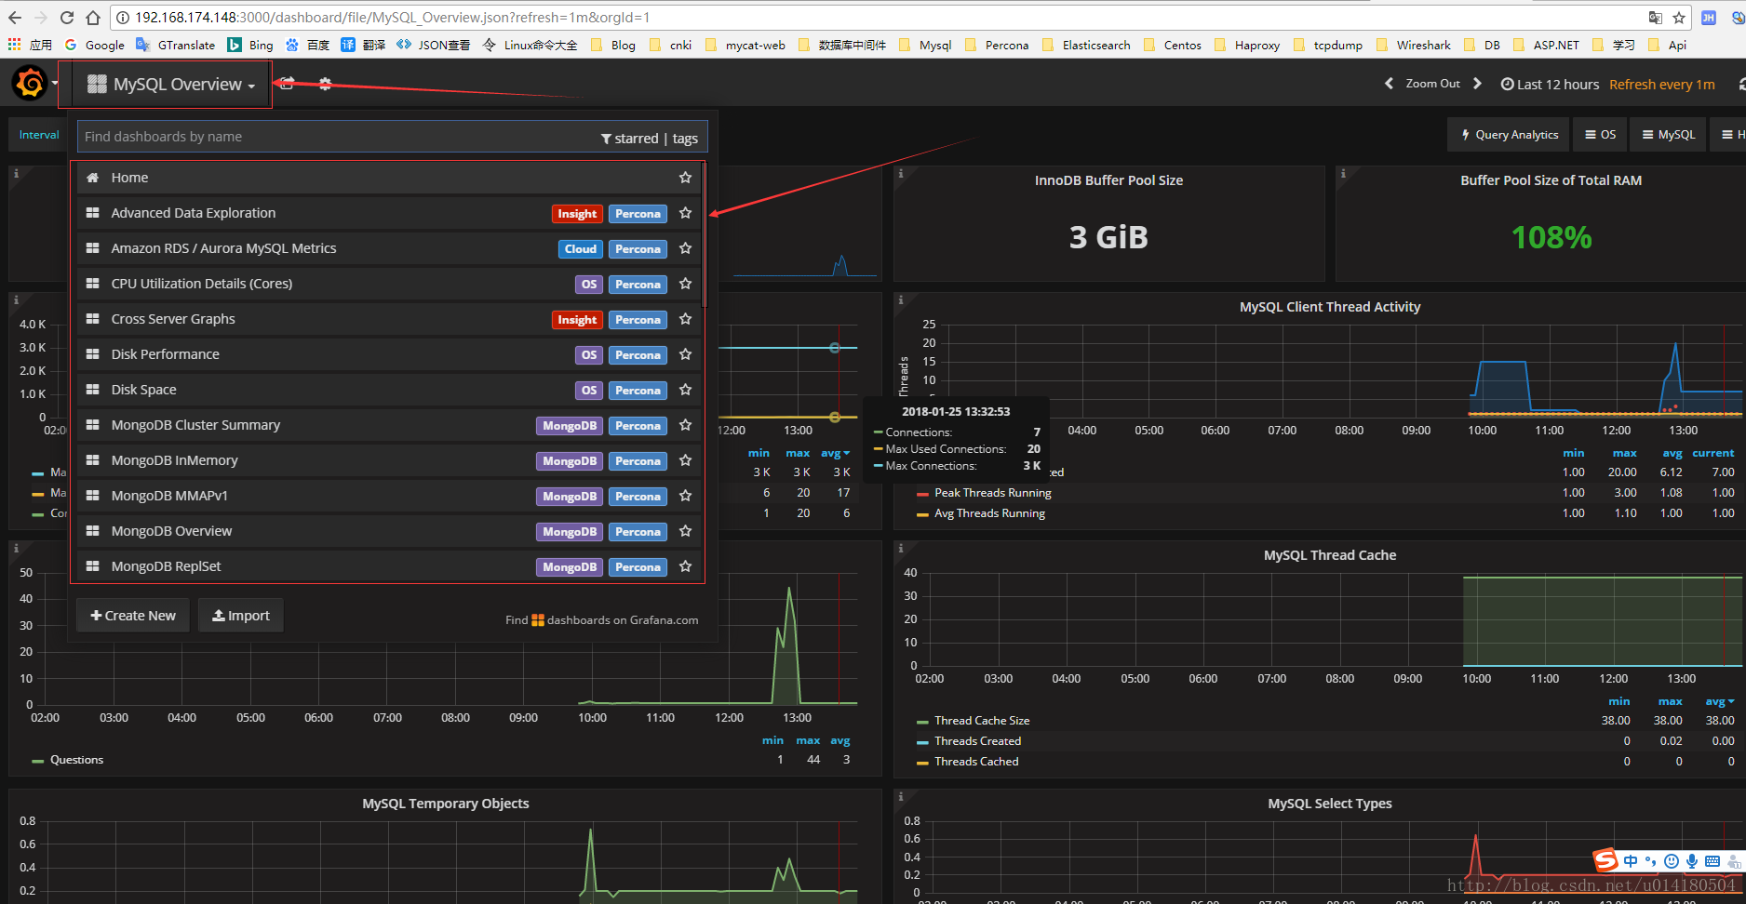1746x904 pixels.
Task: Star the Disk Space dashboard
Action: coord(685,390)
